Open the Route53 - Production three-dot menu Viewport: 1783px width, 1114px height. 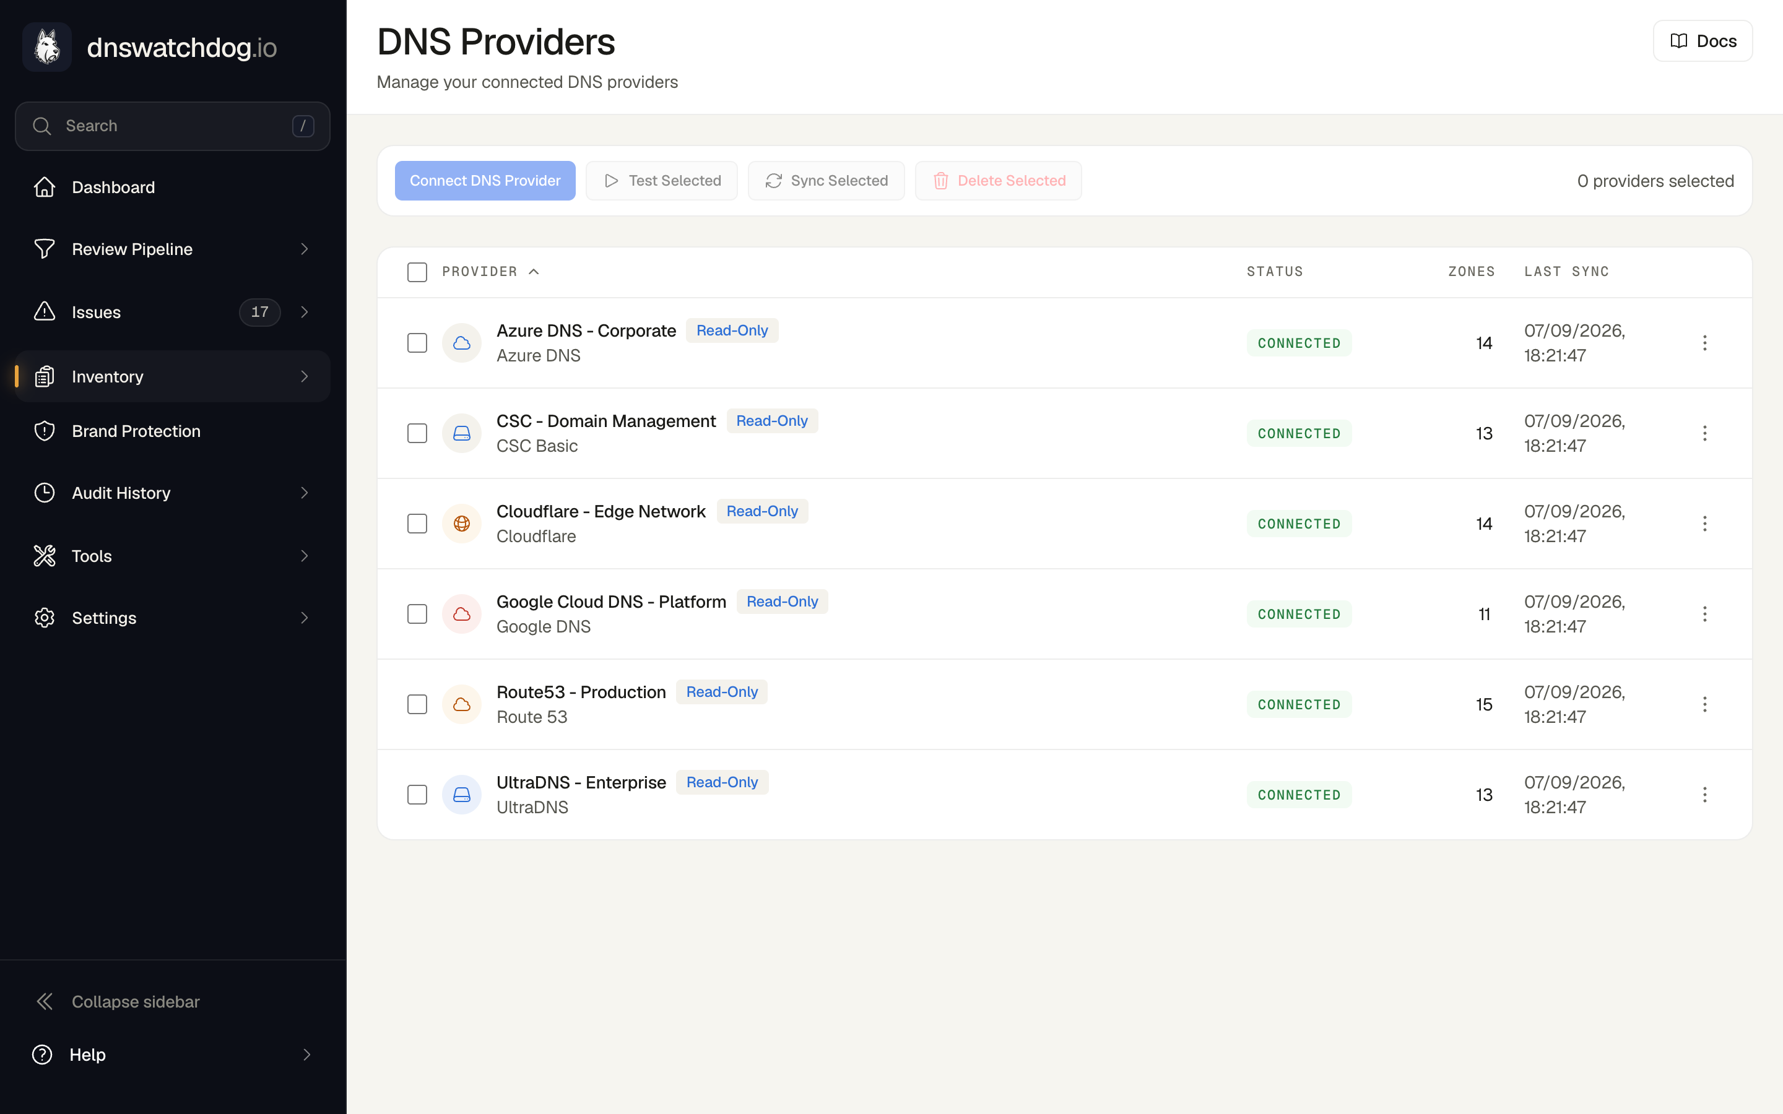coord(1704,704)
